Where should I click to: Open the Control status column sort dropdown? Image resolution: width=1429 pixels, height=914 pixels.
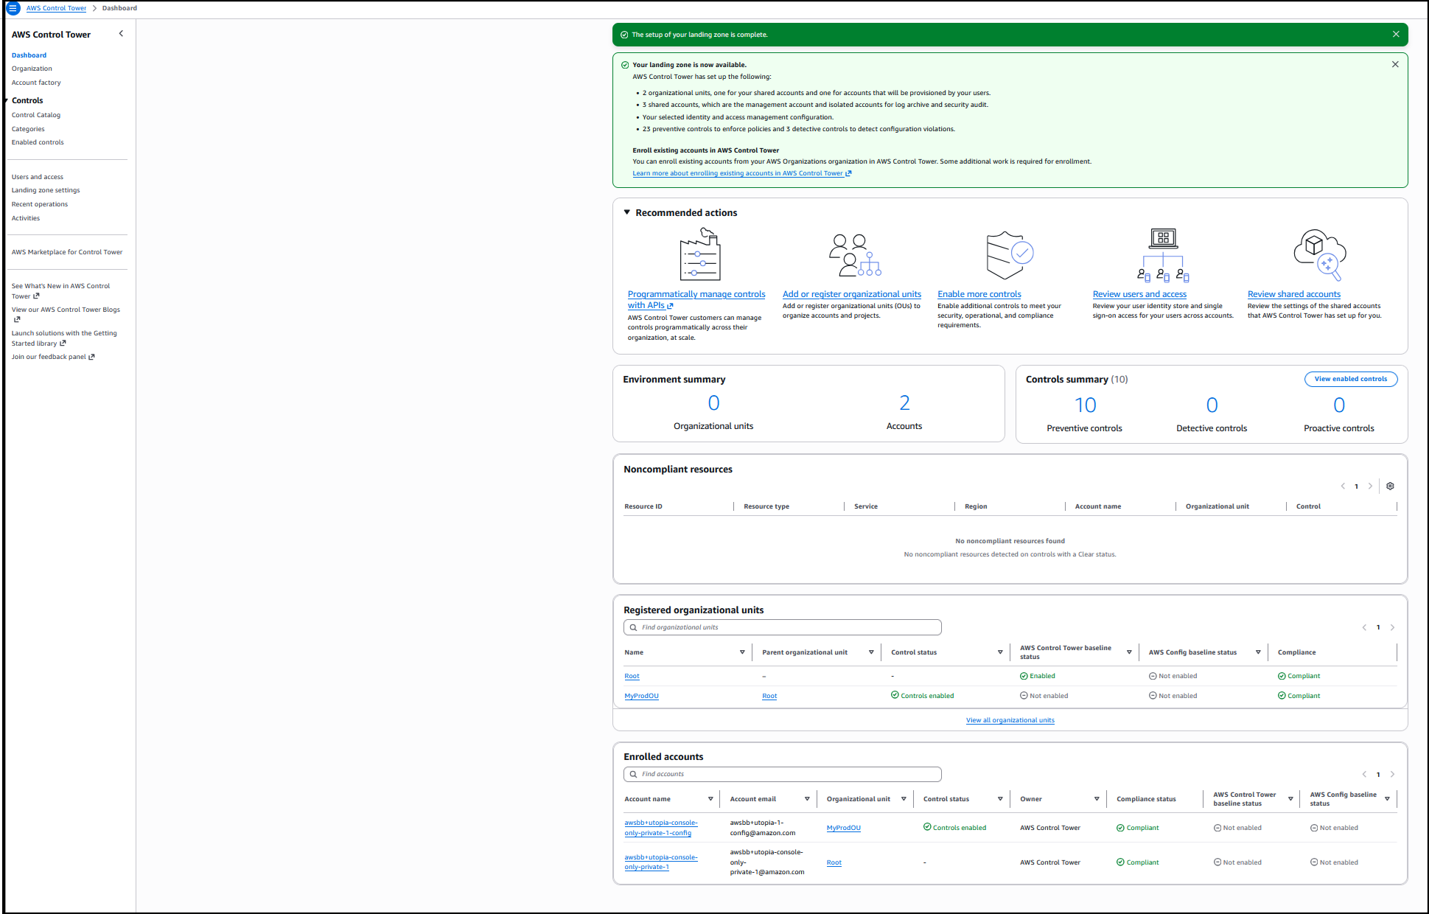(1000, 652)
